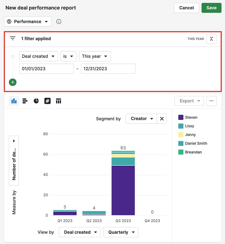The image size is (225, 244).
Task: Select the radio button beside the filter condition
Action: [x=13, y=56]
